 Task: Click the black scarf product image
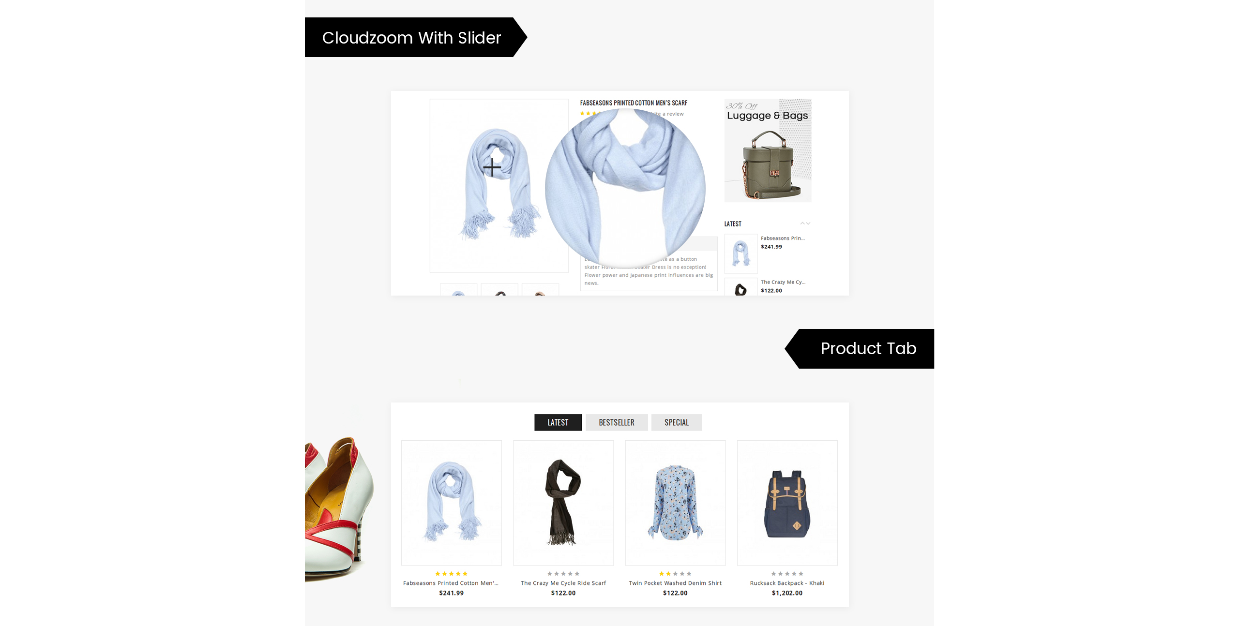[563, 503]
